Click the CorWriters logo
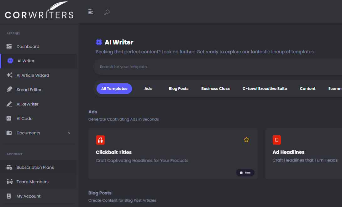The width and height of the screenshot is (342, 207). pyautogui.click(x=39, y=10)
